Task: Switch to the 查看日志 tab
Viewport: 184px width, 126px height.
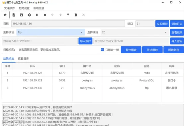Action: point(23,59)
